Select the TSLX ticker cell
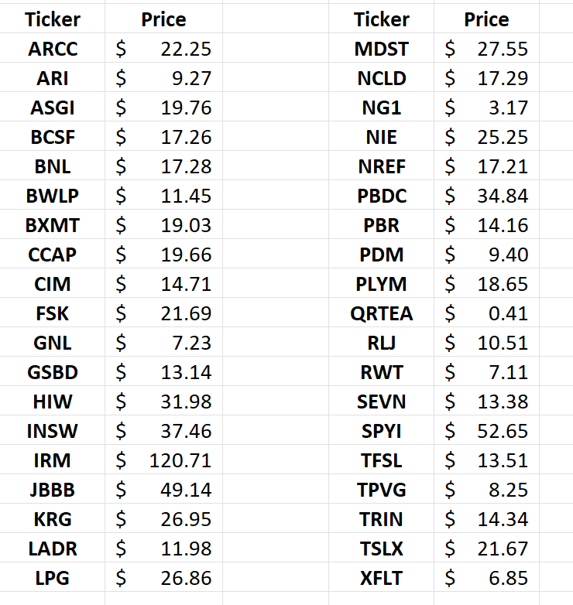The image size is (573, 605). click(x=382, y=549)
